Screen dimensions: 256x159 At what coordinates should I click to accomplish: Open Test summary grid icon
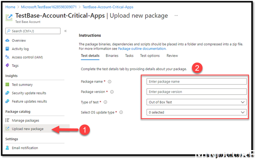[x=8, y=85]
